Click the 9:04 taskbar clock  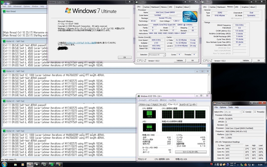coord(260,165)
